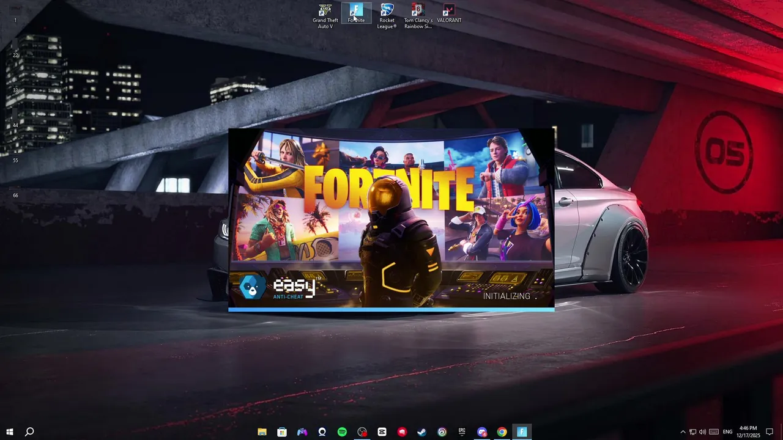Open the volume speaker tray icon
Viewport: 783px width, 440px height.
(702, 432)
